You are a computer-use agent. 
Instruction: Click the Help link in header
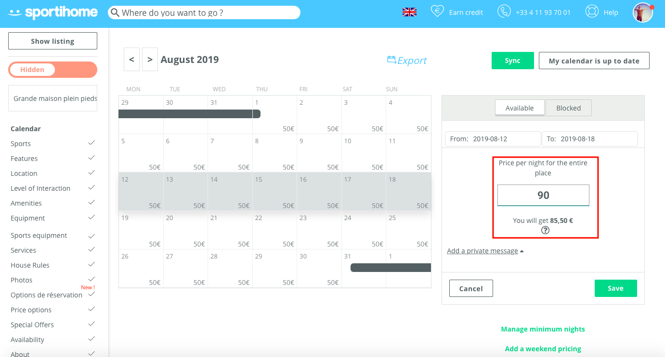(611, 12)
